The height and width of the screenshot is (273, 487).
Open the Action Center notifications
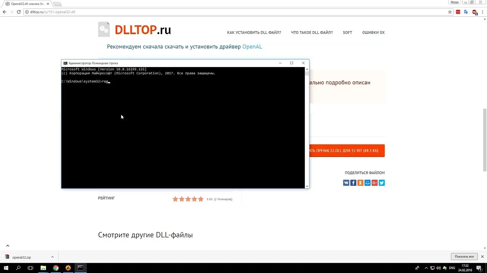(480, 268)
